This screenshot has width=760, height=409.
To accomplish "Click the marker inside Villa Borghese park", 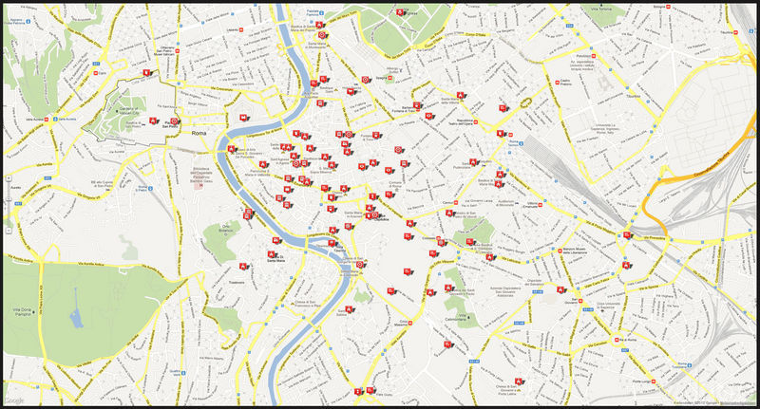I will pos(399,12).
